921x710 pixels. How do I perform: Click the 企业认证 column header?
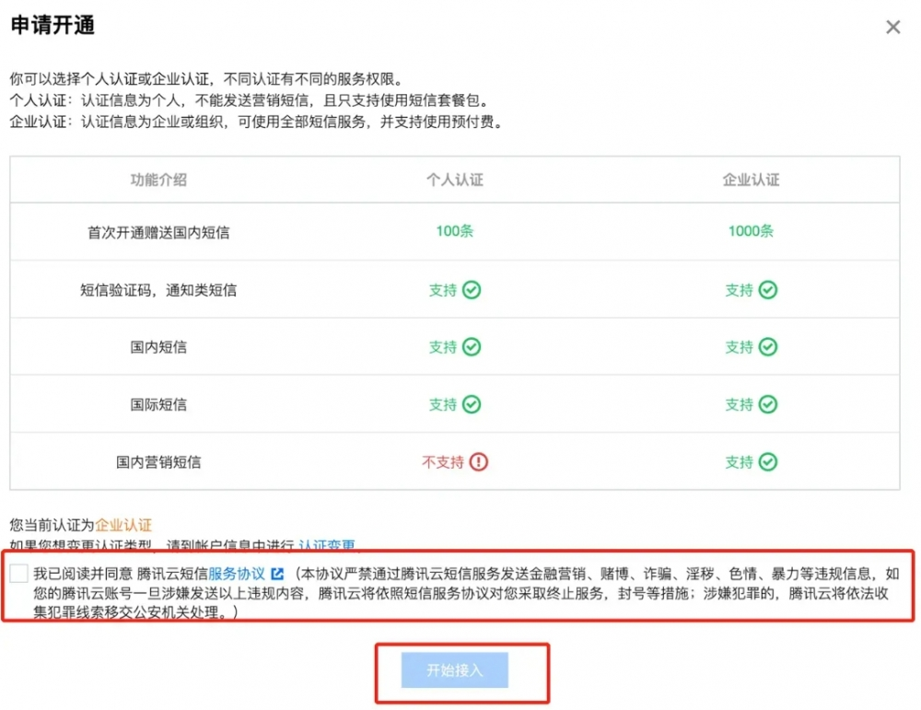[x=751, y=180]
